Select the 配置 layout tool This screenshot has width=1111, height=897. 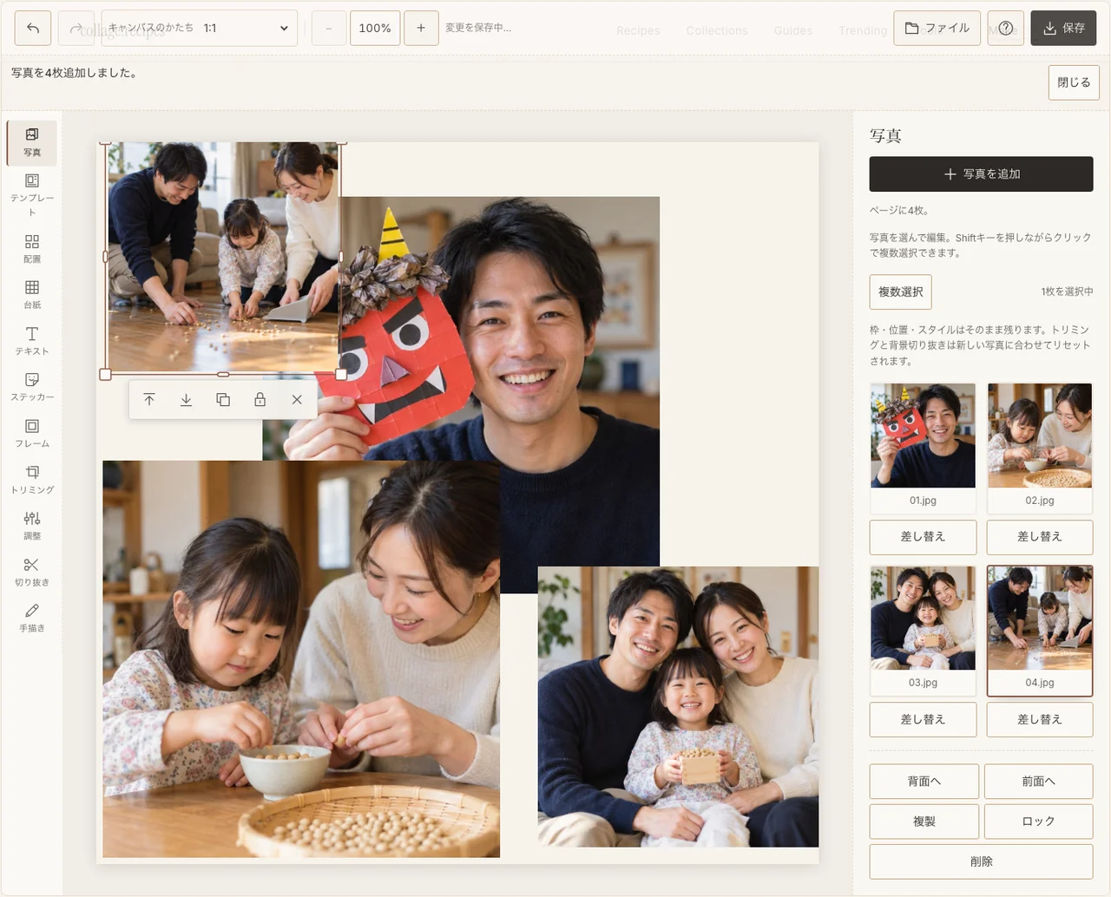(x=32, y=249)
